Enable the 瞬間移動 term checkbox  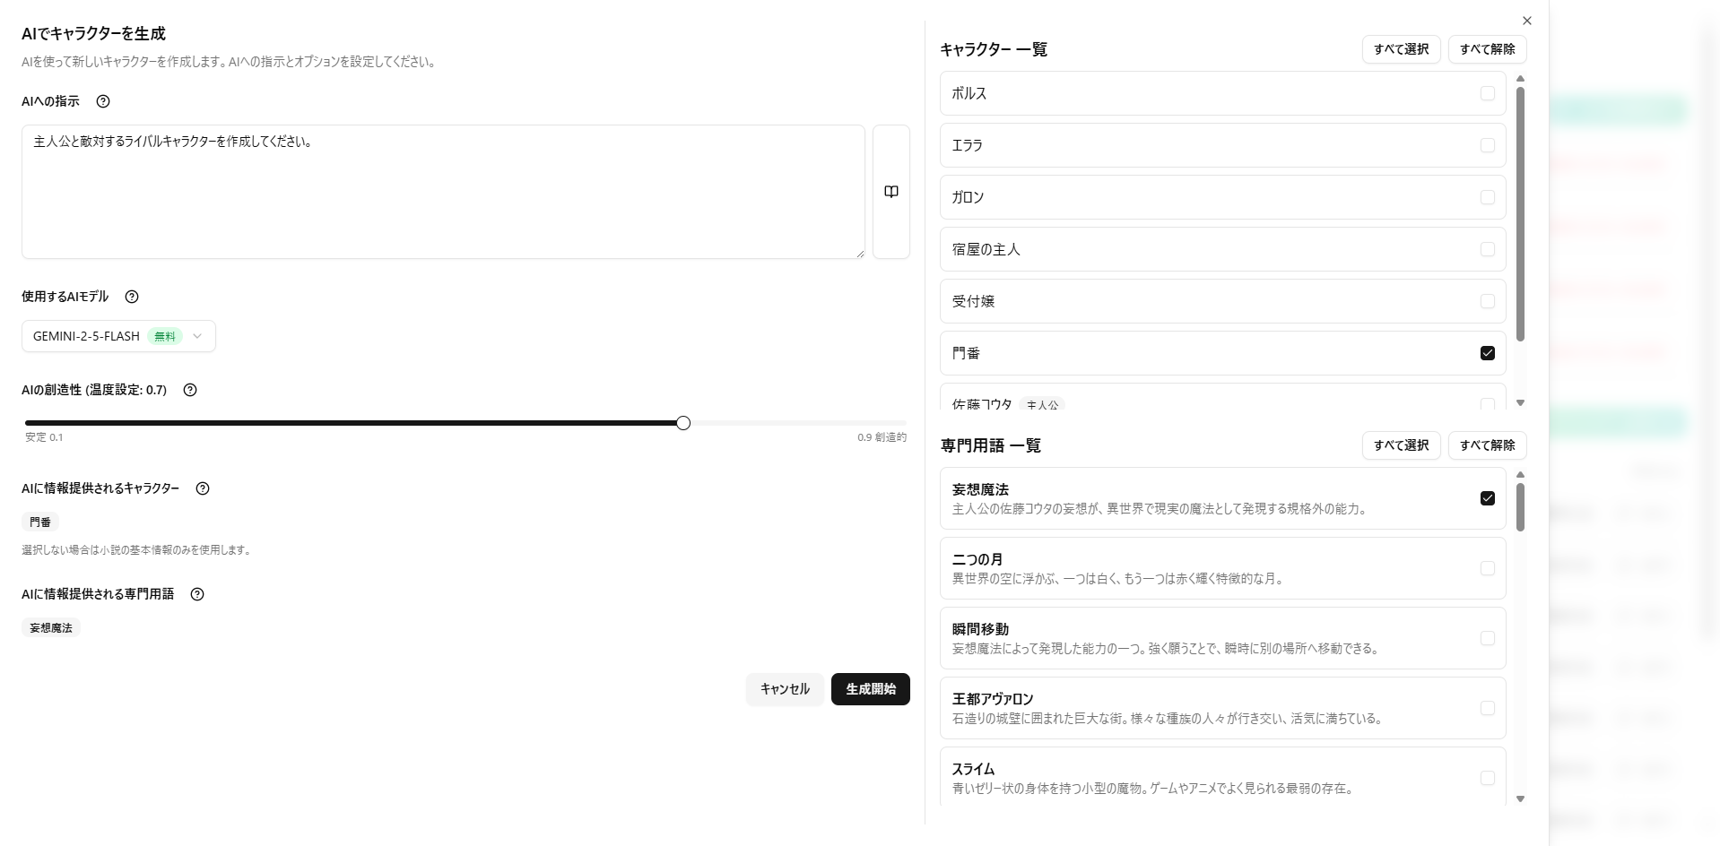(x=1487, y=638)
